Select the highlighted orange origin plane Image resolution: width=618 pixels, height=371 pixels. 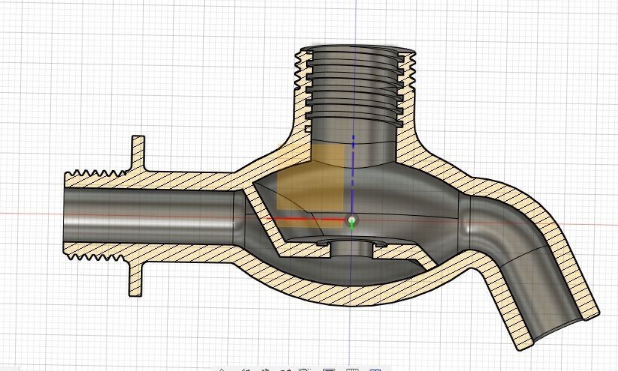pyautogui.click(x=310, y=187)
